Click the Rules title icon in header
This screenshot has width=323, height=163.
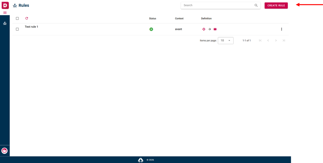coord(14,5)
